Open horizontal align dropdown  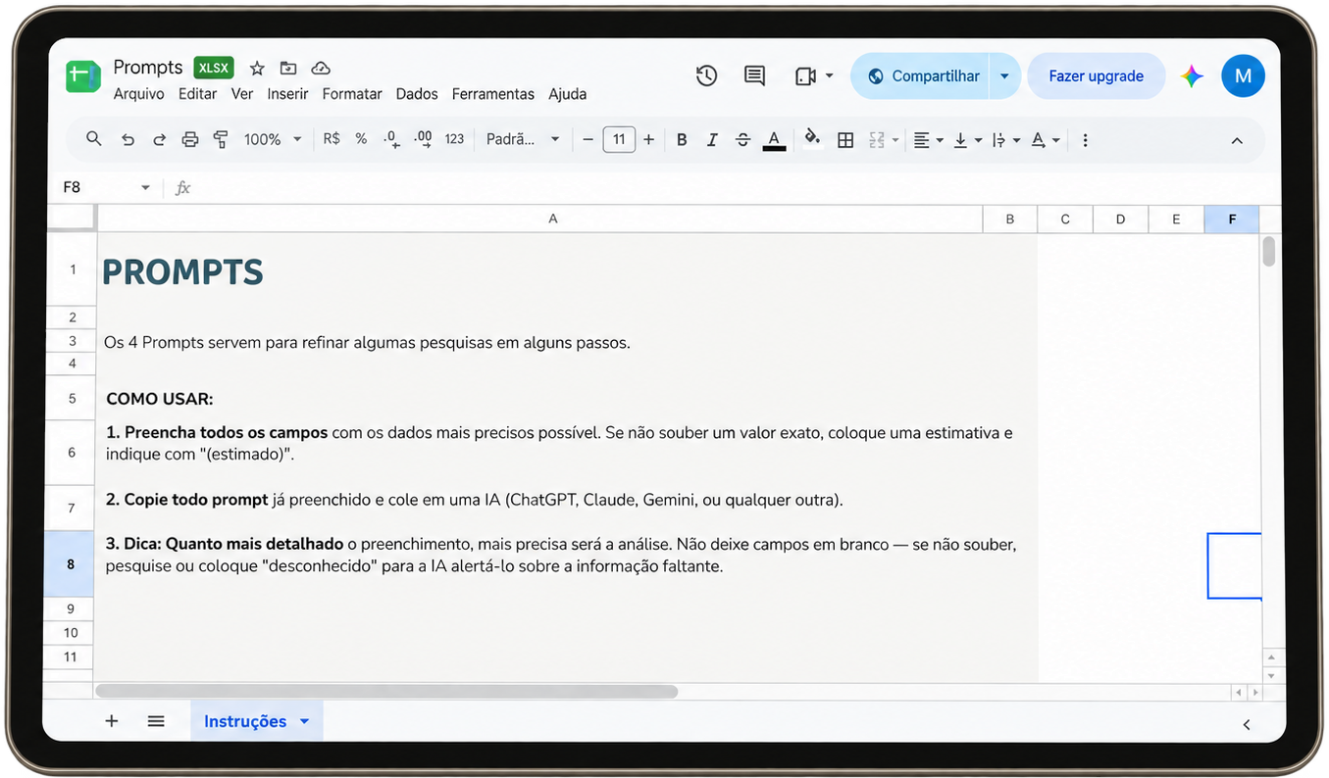(928, 140)
